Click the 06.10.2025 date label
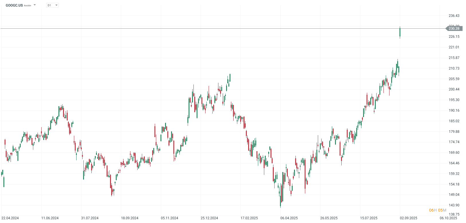Image resolution: width=466 pixels, height=223 pixels. coord(449,218)
